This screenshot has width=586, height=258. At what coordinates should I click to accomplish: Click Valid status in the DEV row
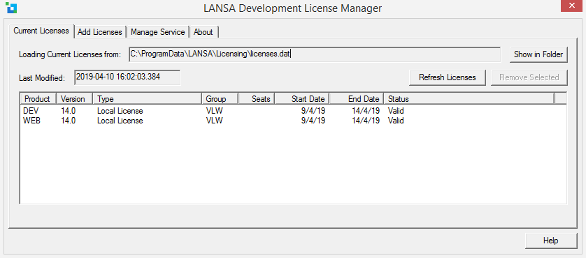pyautogui.click(x=396, y=111)
